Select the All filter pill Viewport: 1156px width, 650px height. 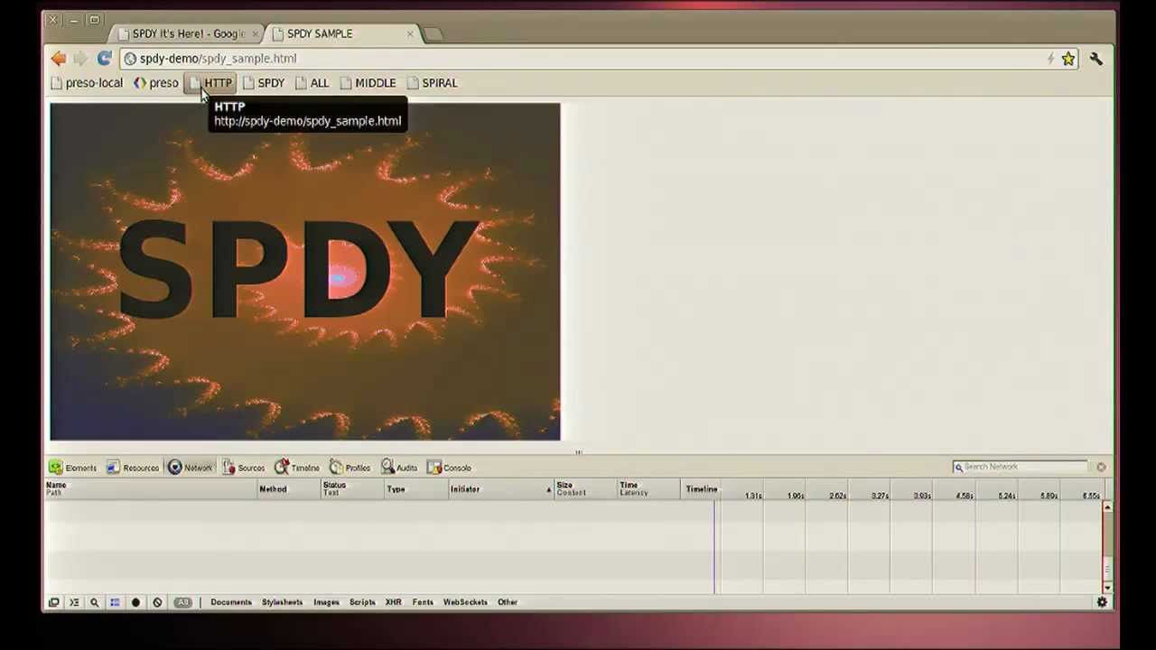tap(183, 602)
